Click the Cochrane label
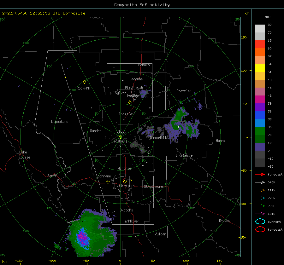Screen dimensions: 284x265 click(x=103, y=176)
